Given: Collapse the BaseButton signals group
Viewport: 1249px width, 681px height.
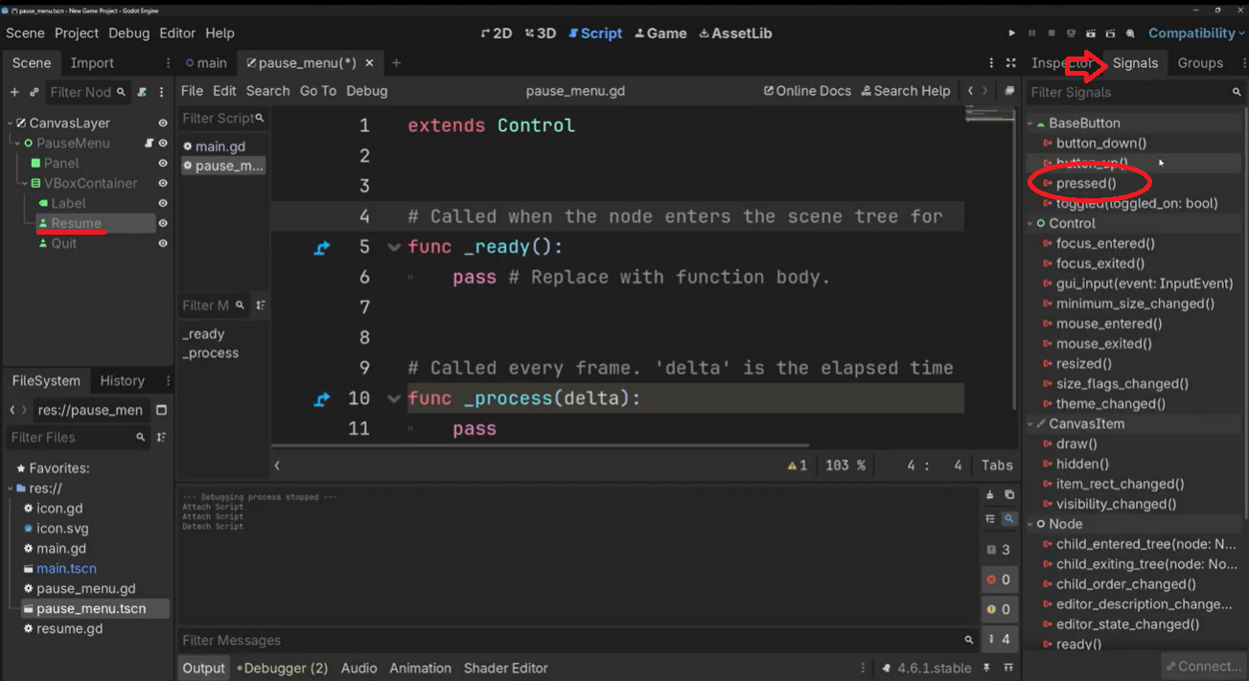Looking at the screenshot, I should pyautogui.click(x=1030, y=123).
